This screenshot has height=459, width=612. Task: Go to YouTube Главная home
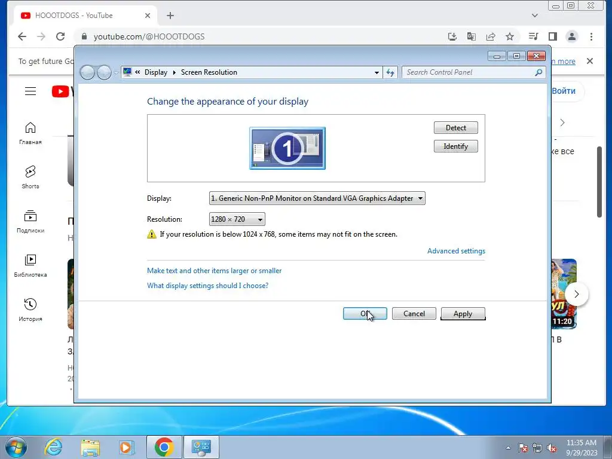pos(30,133)
